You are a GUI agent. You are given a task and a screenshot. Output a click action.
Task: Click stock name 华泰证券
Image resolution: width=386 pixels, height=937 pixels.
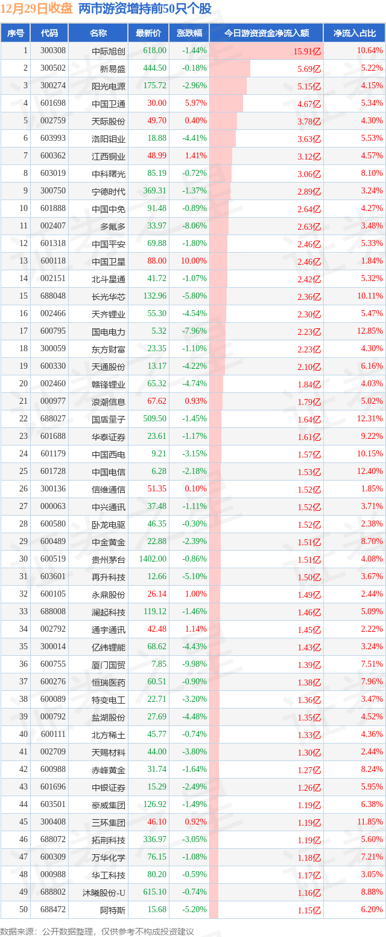109,436
